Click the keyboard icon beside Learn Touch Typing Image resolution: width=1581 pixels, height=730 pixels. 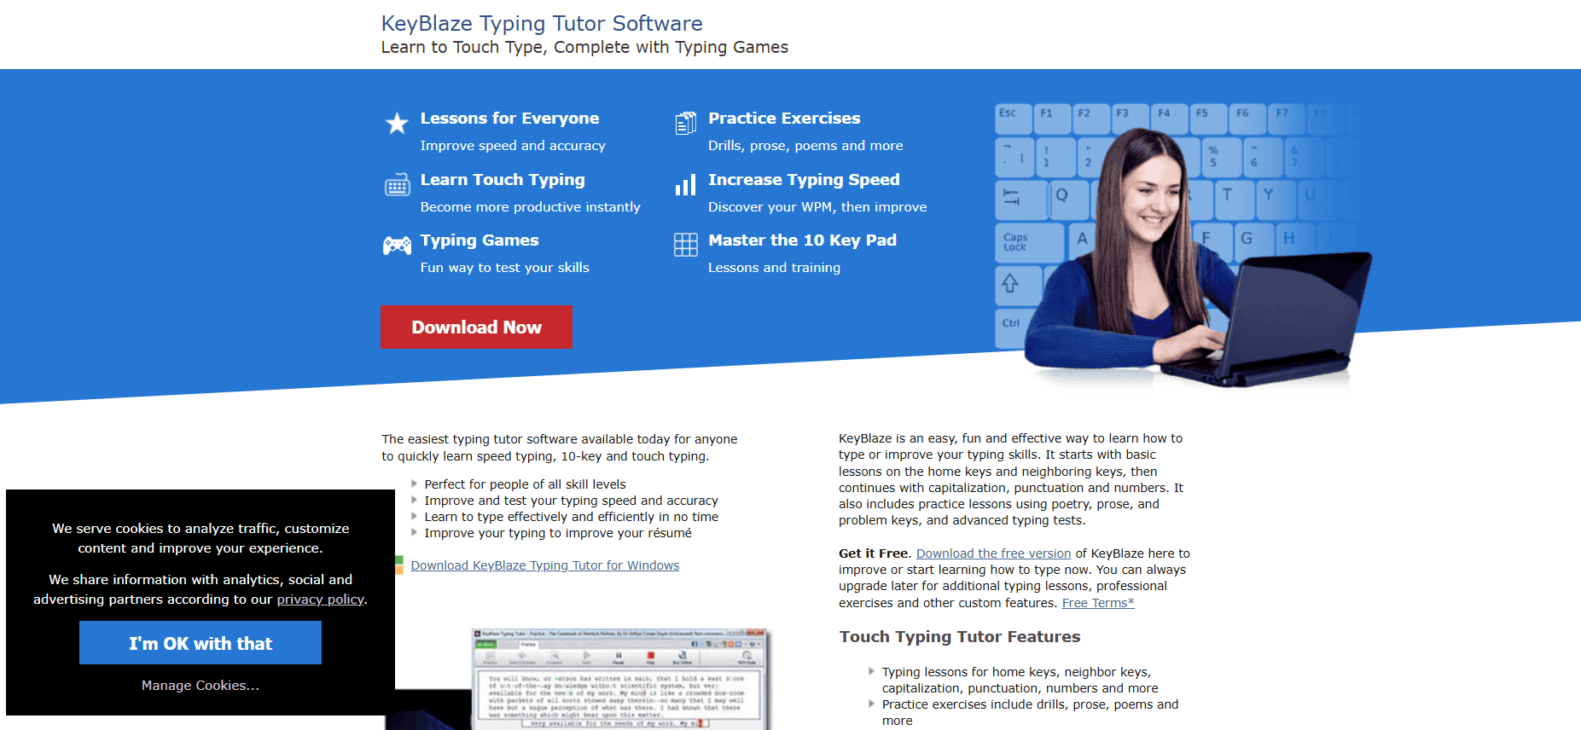click(x=398, y=185)
